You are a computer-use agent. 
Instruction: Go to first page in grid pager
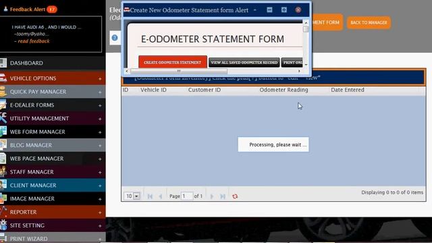click(x=150, y=196)
